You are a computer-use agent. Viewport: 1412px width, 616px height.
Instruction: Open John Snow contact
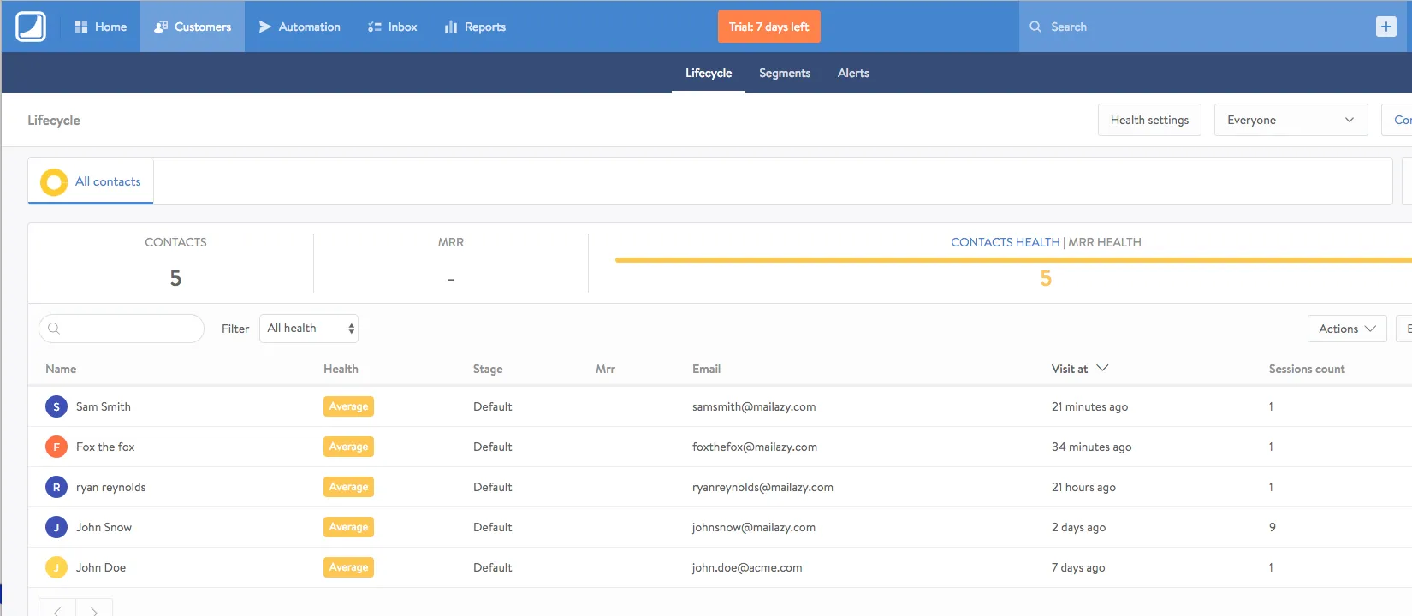(104, 527)
